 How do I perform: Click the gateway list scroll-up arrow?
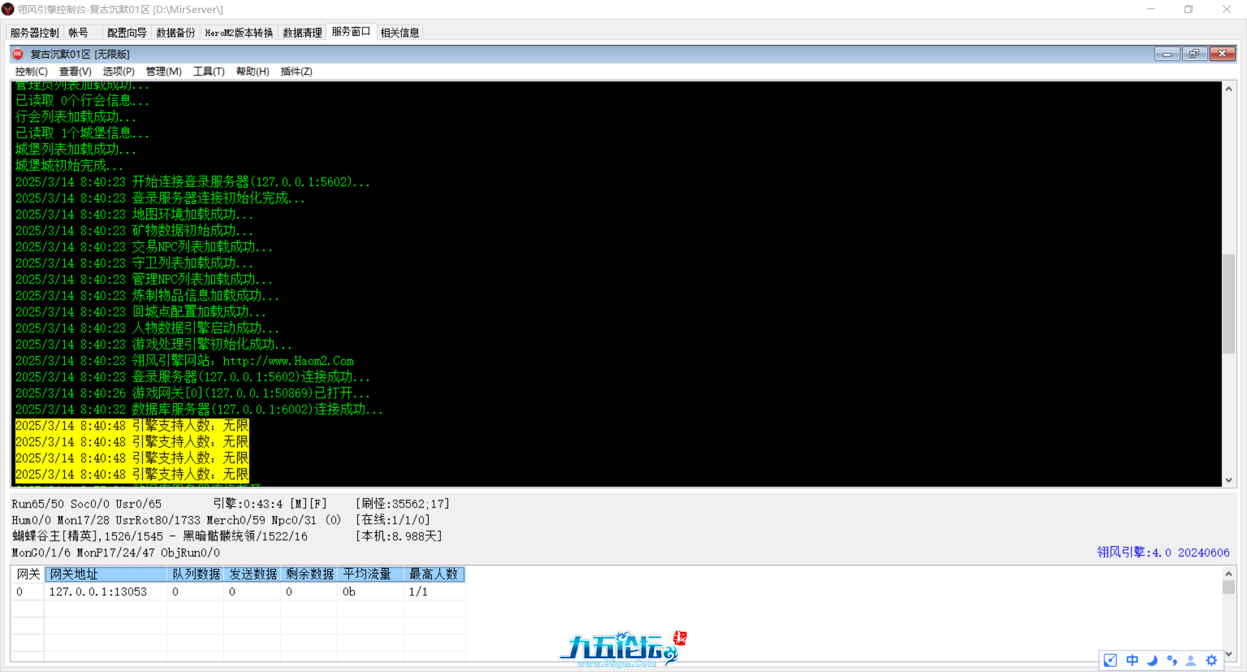pos(1229,573)
